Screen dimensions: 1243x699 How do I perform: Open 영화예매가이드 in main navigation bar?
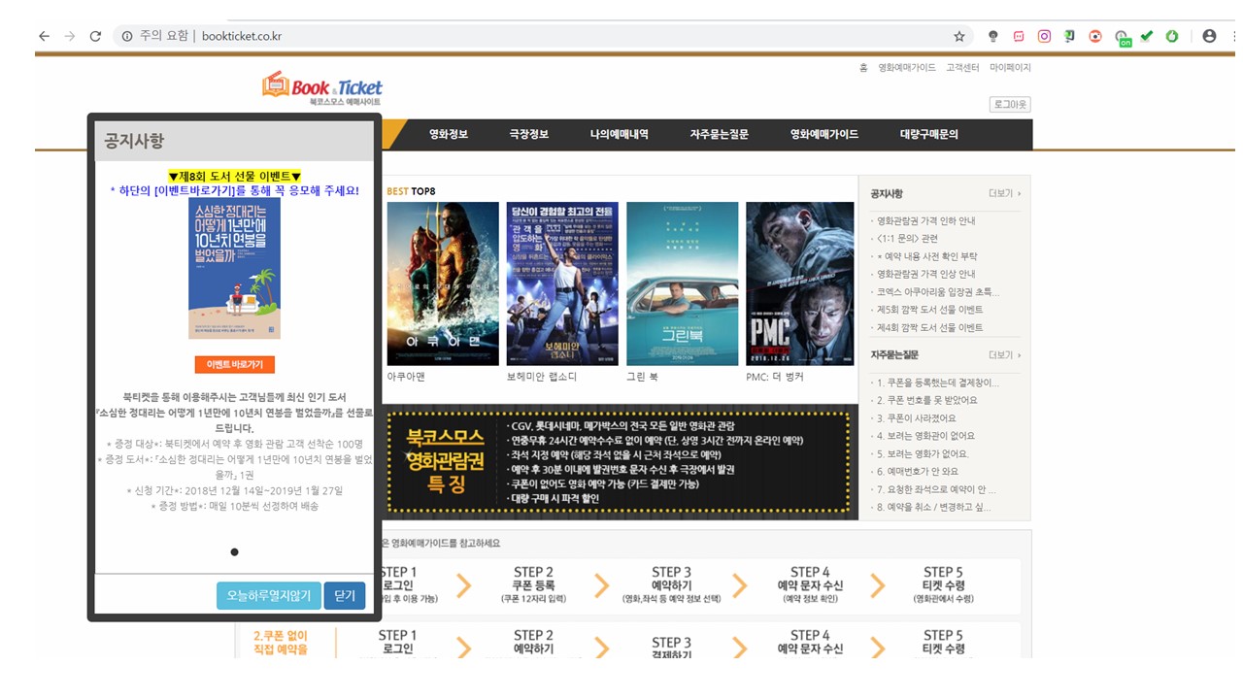pos(824,134)
